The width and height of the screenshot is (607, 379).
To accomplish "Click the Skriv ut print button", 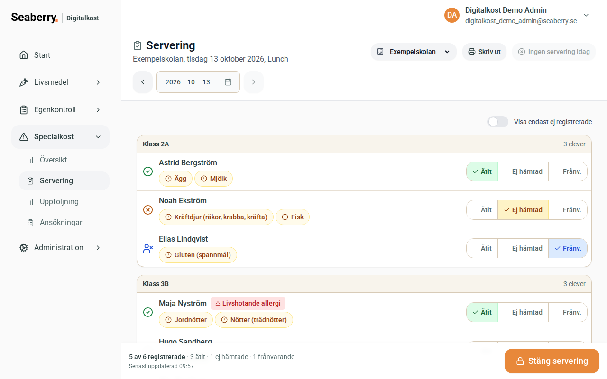I will [x=484, y=52].
